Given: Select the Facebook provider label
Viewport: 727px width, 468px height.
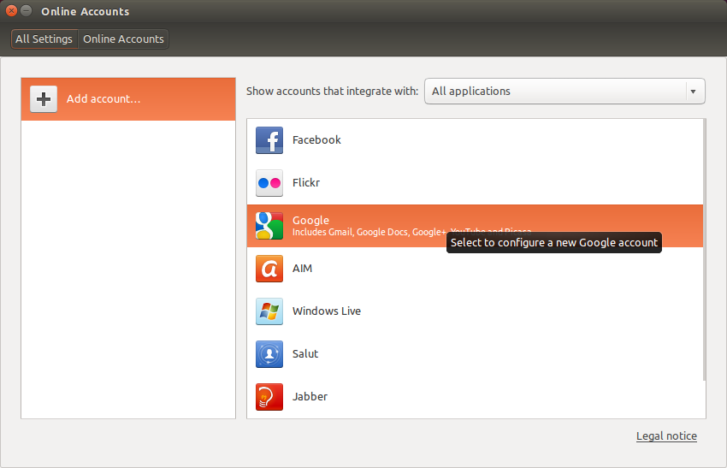Looking at the screenshot, I should (316, 140).
